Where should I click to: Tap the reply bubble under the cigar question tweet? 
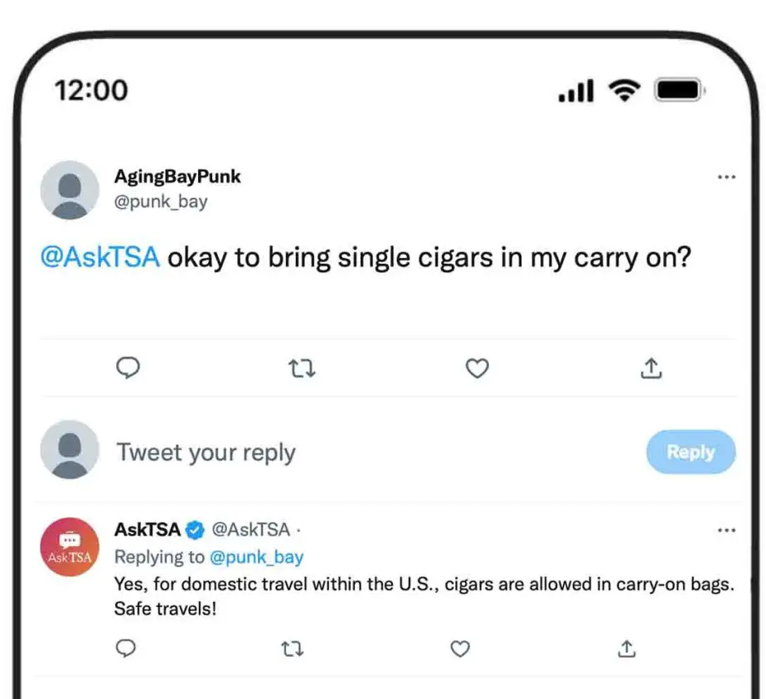click(x=128, y=368)
